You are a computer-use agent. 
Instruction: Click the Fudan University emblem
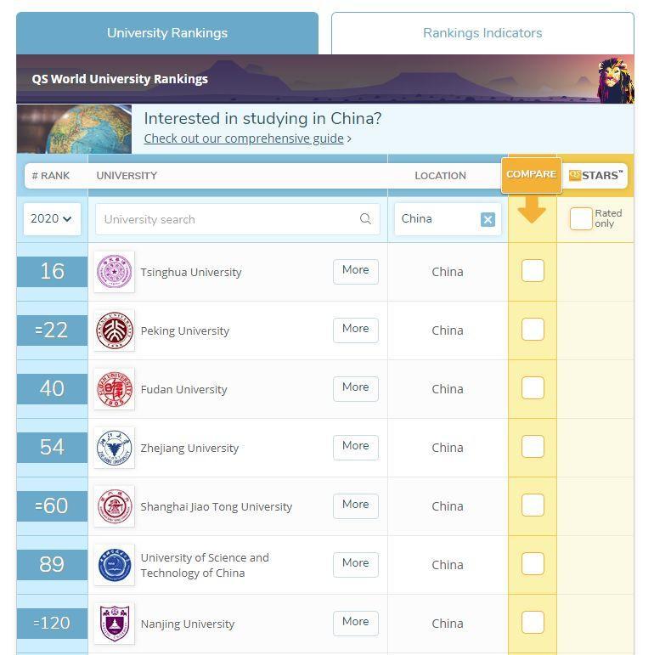click(114, 389)
